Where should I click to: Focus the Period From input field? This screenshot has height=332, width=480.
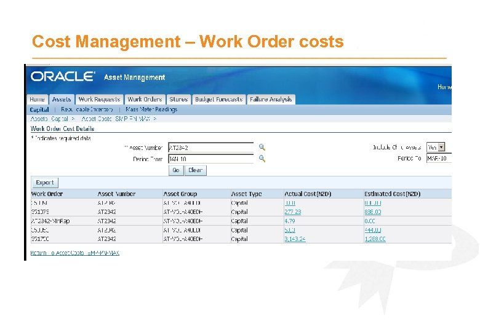[211, 159]
